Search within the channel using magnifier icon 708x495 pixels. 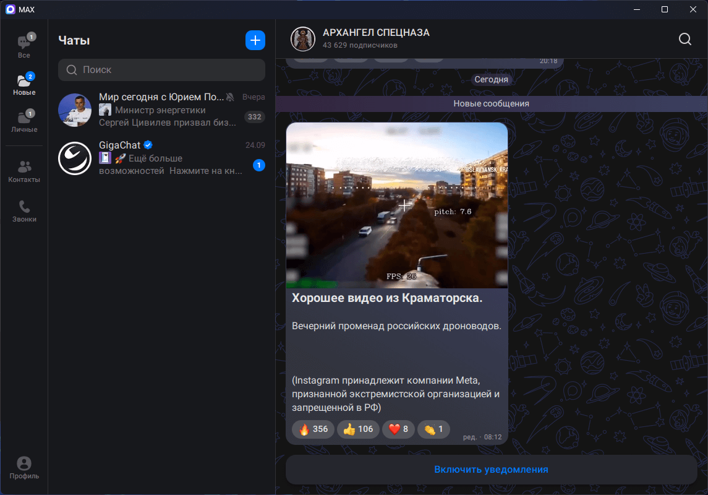click(x=685, y=39)
